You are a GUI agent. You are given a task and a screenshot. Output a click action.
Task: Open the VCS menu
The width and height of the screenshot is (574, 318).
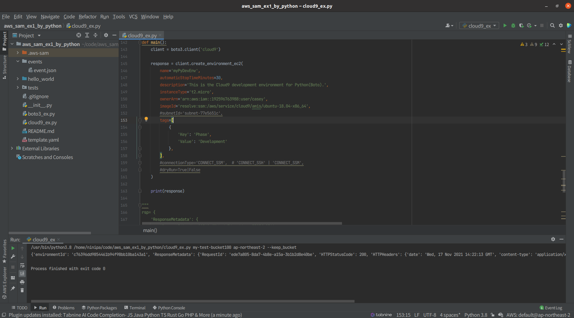click(x=133, y=16)
